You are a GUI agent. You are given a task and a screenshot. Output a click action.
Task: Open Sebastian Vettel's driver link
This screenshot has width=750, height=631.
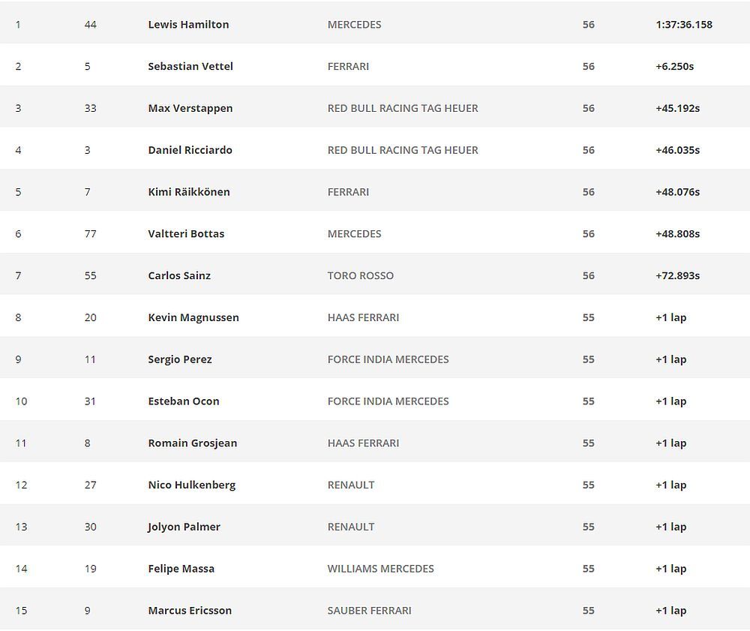[190, 67]
